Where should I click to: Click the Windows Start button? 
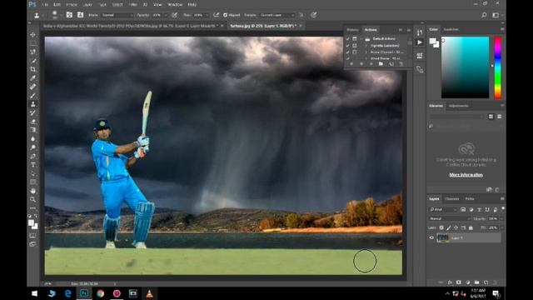coord(34,293)
